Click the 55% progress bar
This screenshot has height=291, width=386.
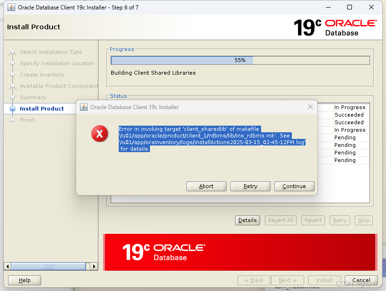(240, 60)
